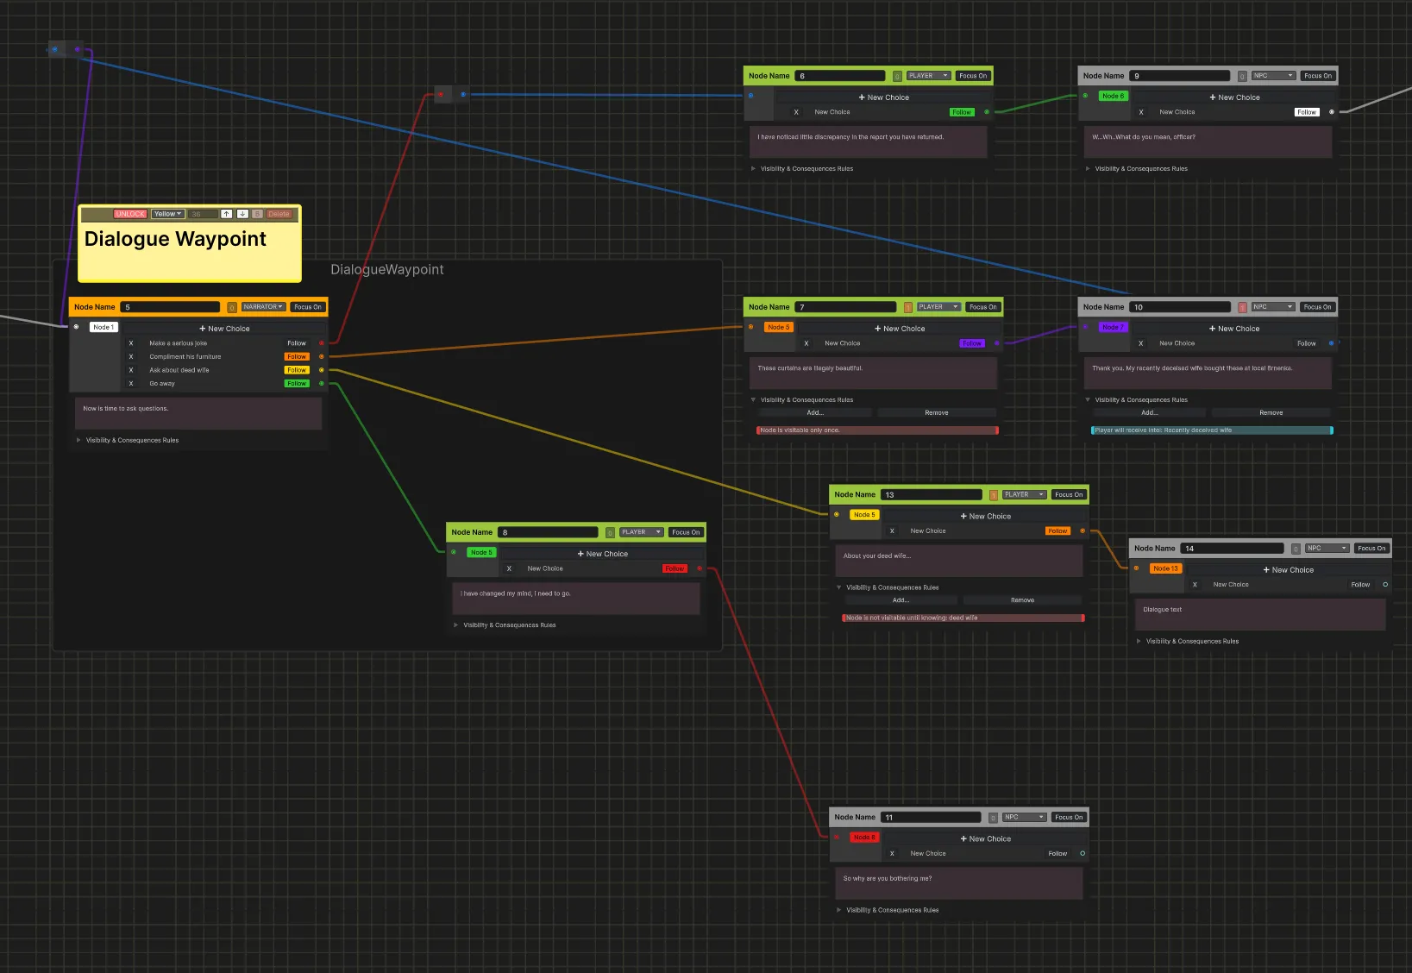The height and width of the screenshot is (973, 1412).
Task: Click inside node 13's name input field
Action: [x=931, y=494]
